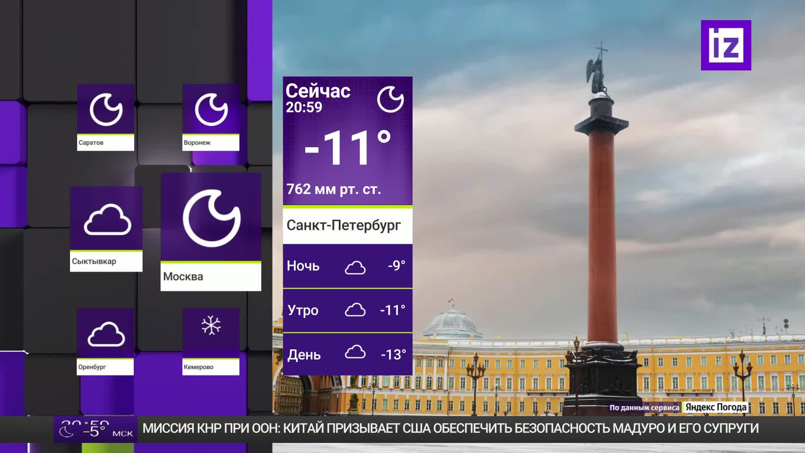The height and width of the screenshot is (453, 805).
Task: Click the moon icon beside Сейчас
Action: coord(390,100)
